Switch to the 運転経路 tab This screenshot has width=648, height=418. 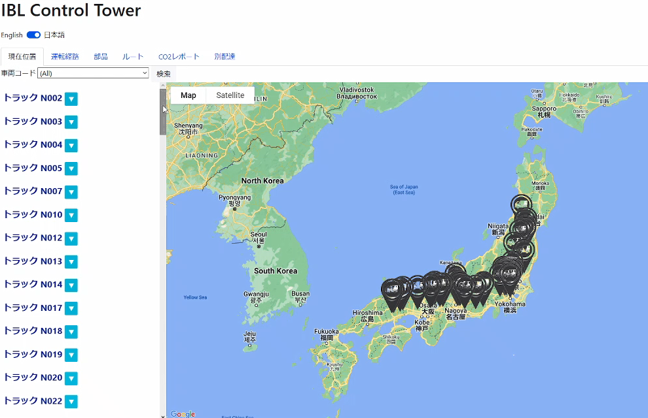point(65,57)
